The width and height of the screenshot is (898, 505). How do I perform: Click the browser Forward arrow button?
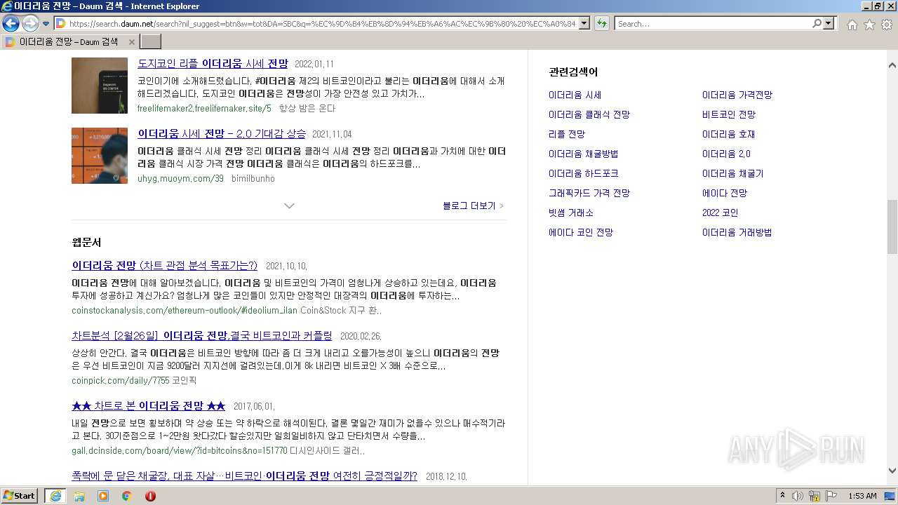pos(30,23)
